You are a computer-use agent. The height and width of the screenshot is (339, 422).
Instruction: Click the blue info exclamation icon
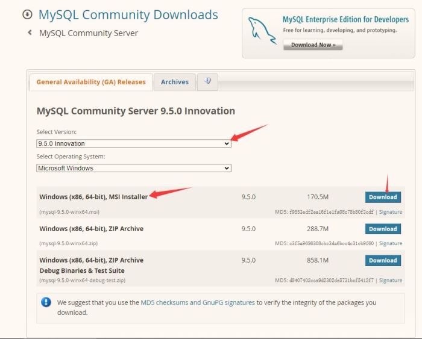click(x=46, y=302)
